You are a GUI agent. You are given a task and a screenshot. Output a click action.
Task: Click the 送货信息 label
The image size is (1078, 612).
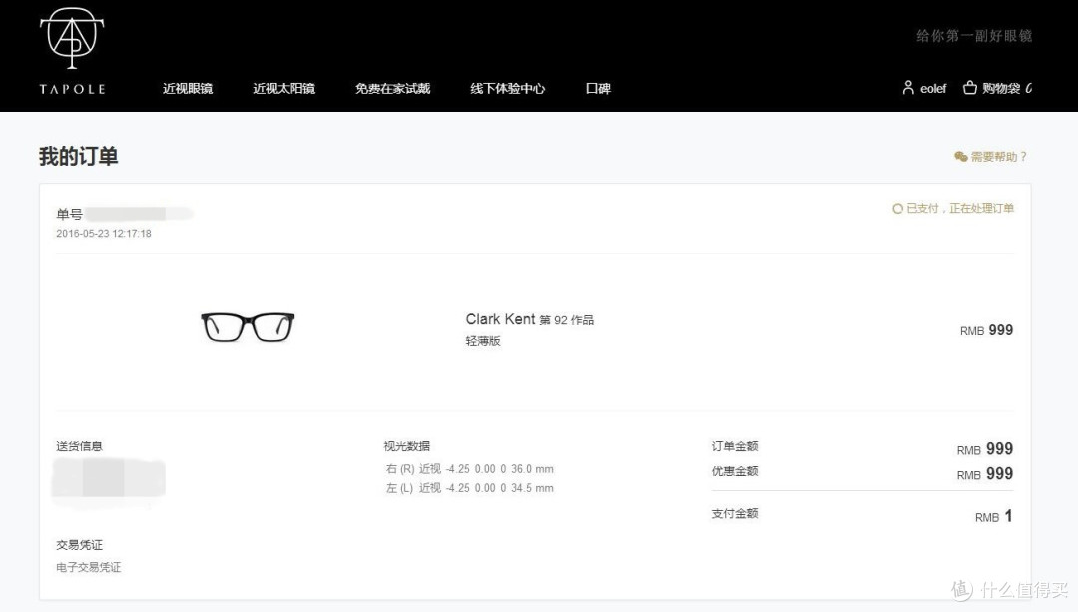(x=79, y=446)
